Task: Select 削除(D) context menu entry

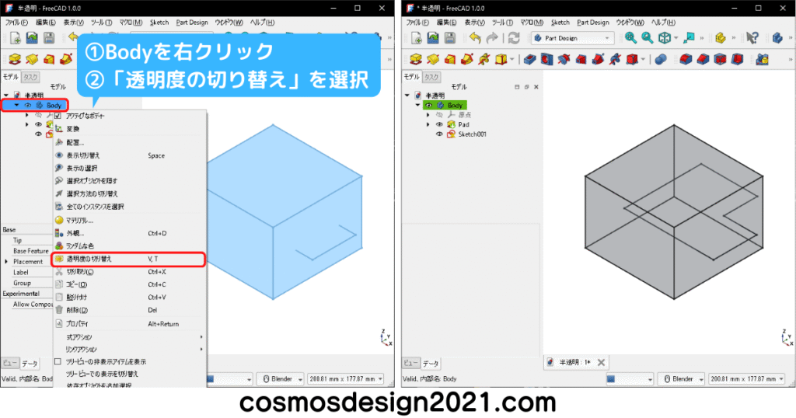Action: click(x=130, y=311)
